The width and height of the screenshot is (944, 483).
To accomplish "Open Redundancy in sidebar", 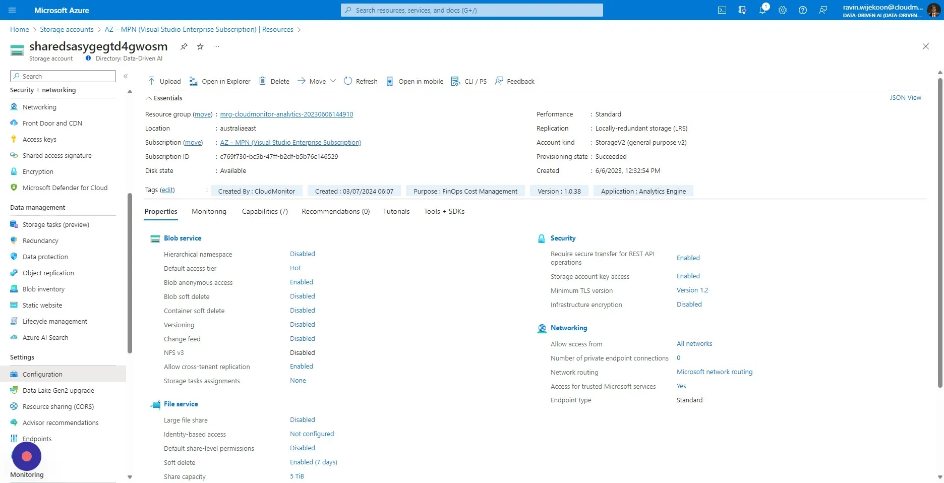I will pyautogui.click(x=40, y=240).
